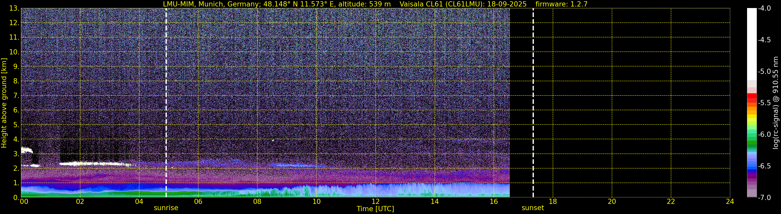Click the colorbar tick label '-5.0'
This screenshot has width=781, height=214.
[764, 72]
